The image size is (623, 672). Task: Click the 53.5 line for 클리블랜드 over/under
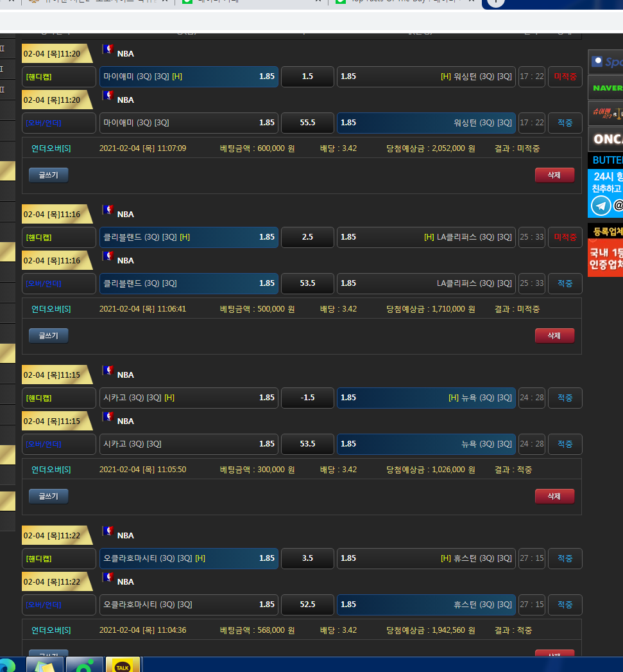point(307,283)
